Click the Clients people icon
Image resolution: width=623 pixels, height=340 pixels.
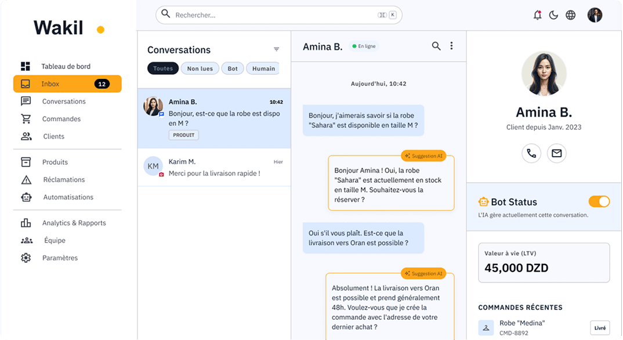[26, 136]
